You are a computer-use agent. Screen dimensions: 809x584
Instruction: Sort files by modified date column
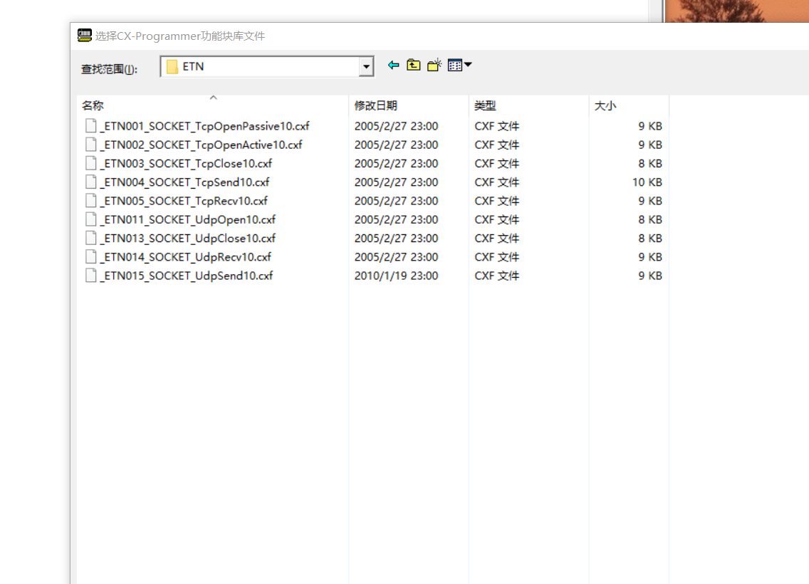point(376,105)
